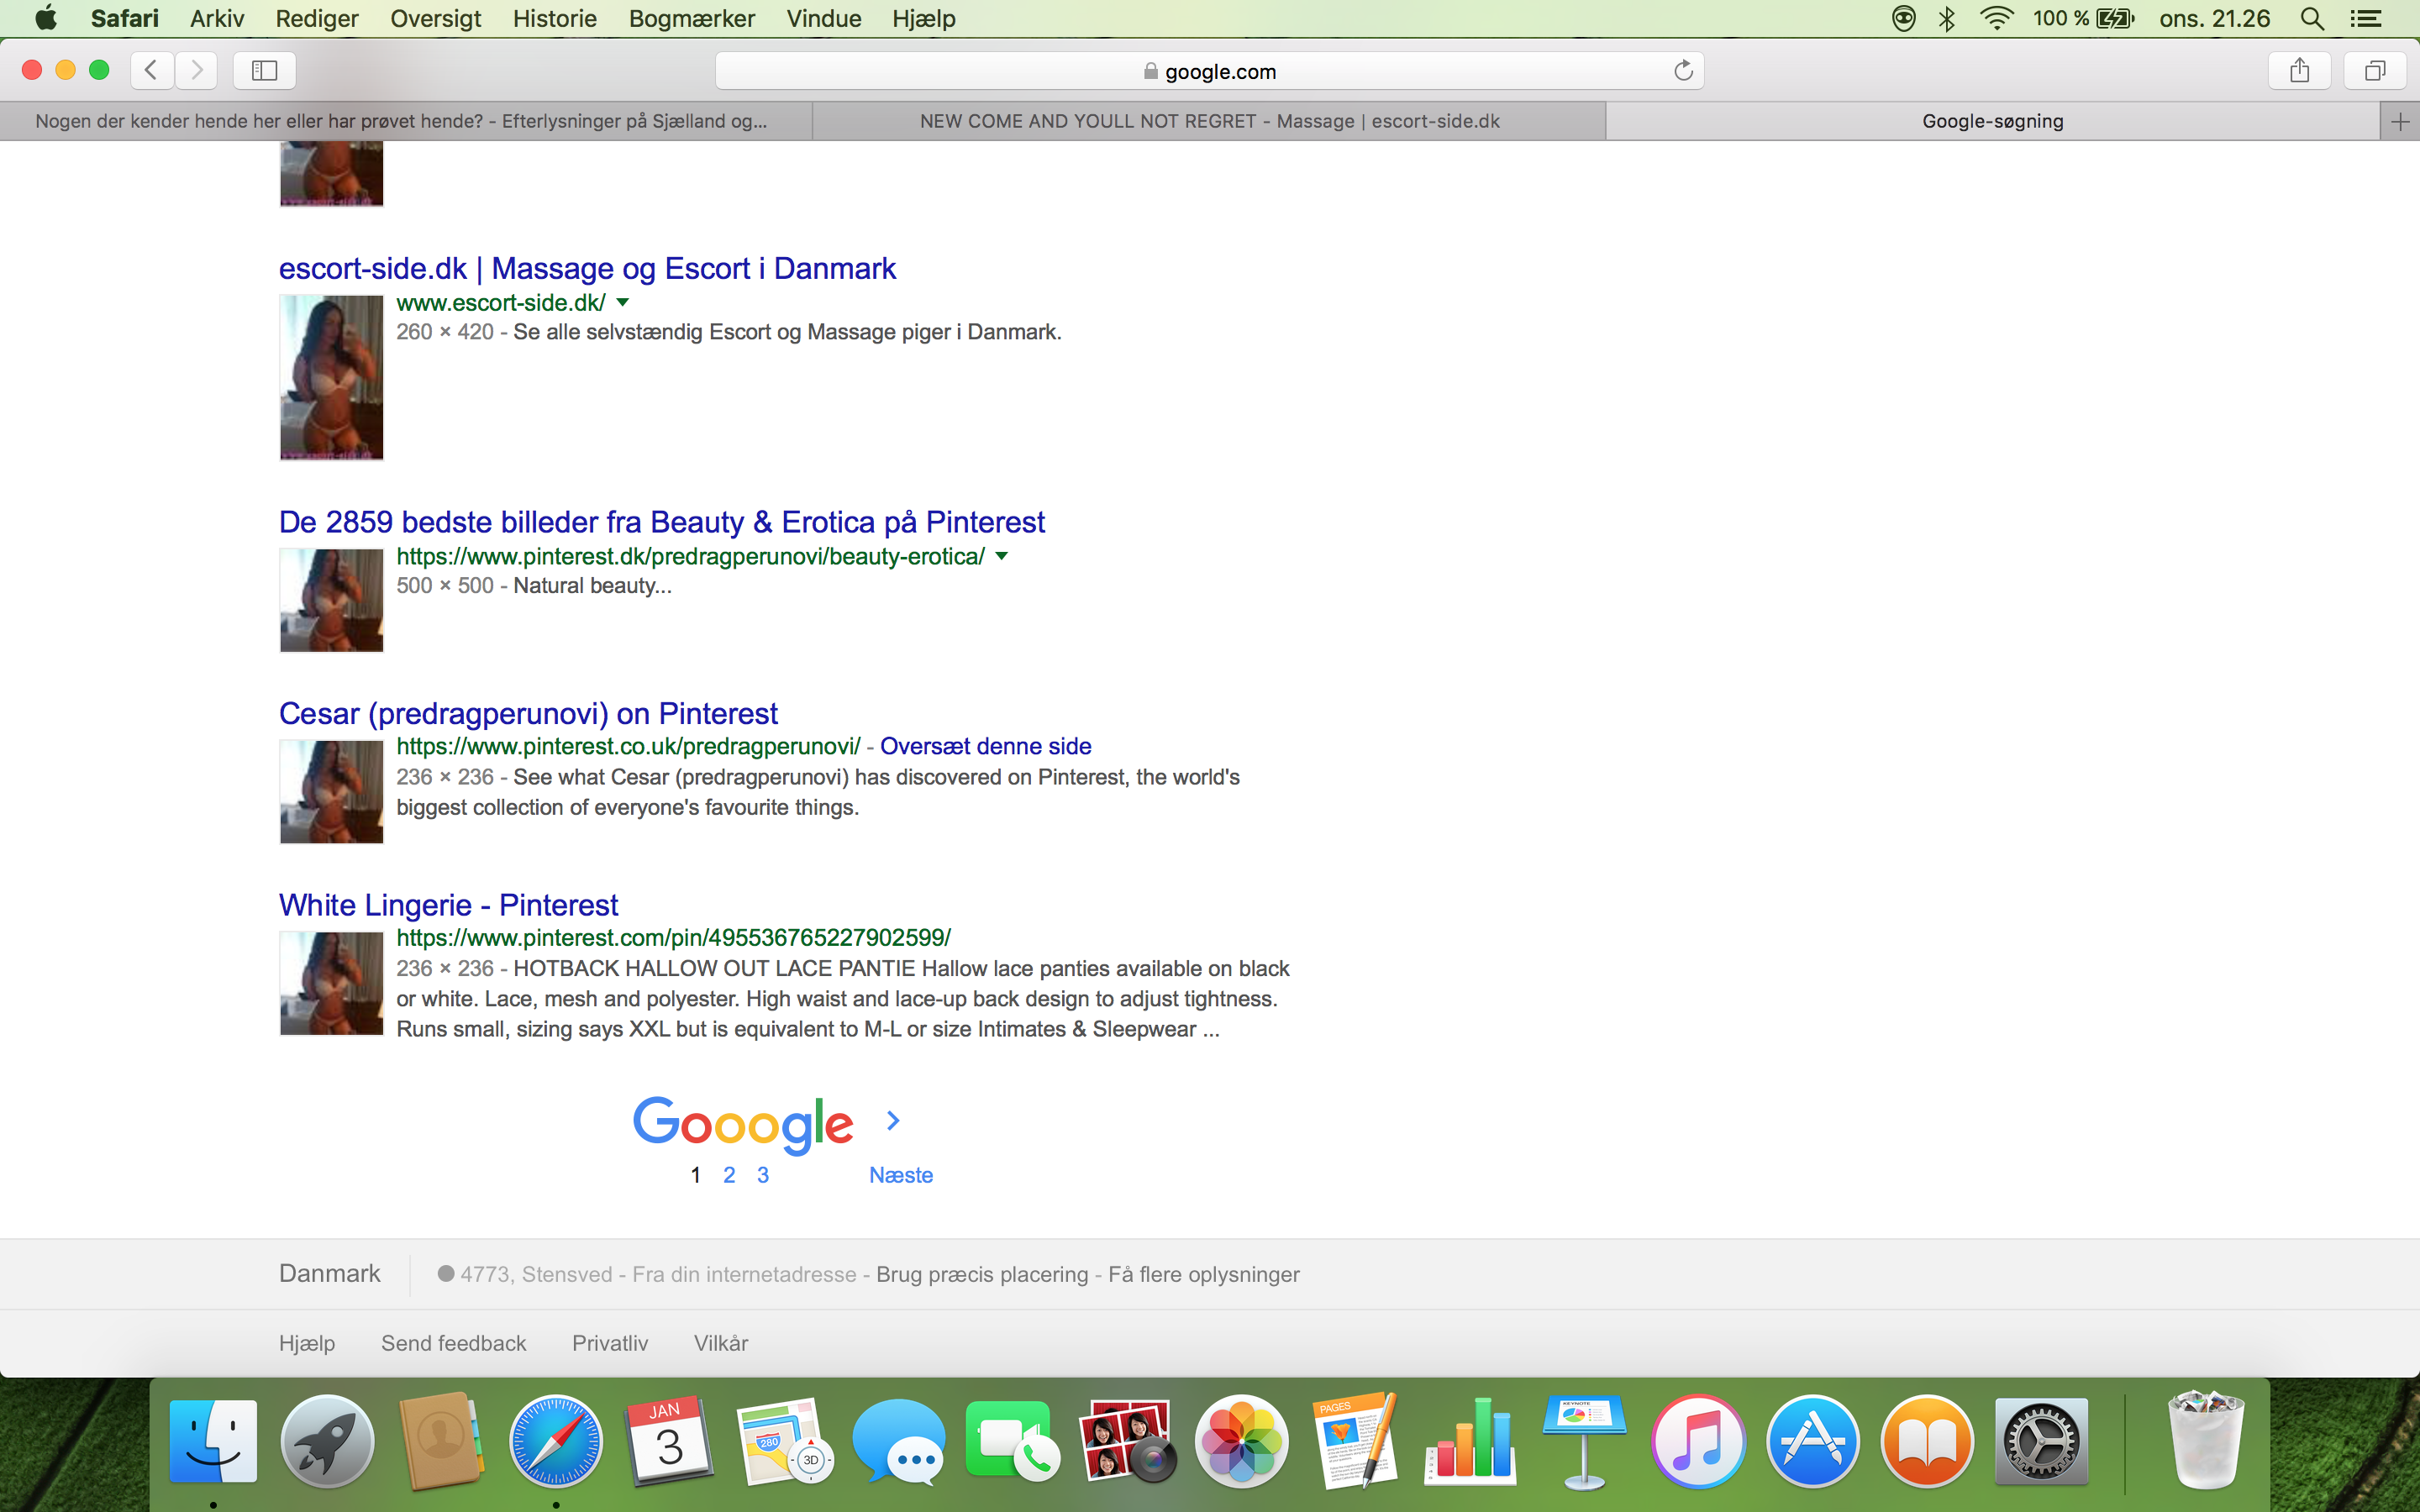Expand the dropdown arrow after pinterest.dk beauty-erotica URL
Screen dimensions: 2420x1512
(1002, 556)
